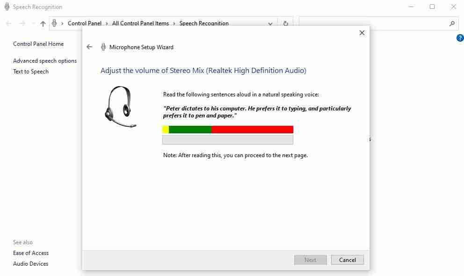Click the Up arrow to go to parent folder

pyautogui.click(x=43, y=23)
